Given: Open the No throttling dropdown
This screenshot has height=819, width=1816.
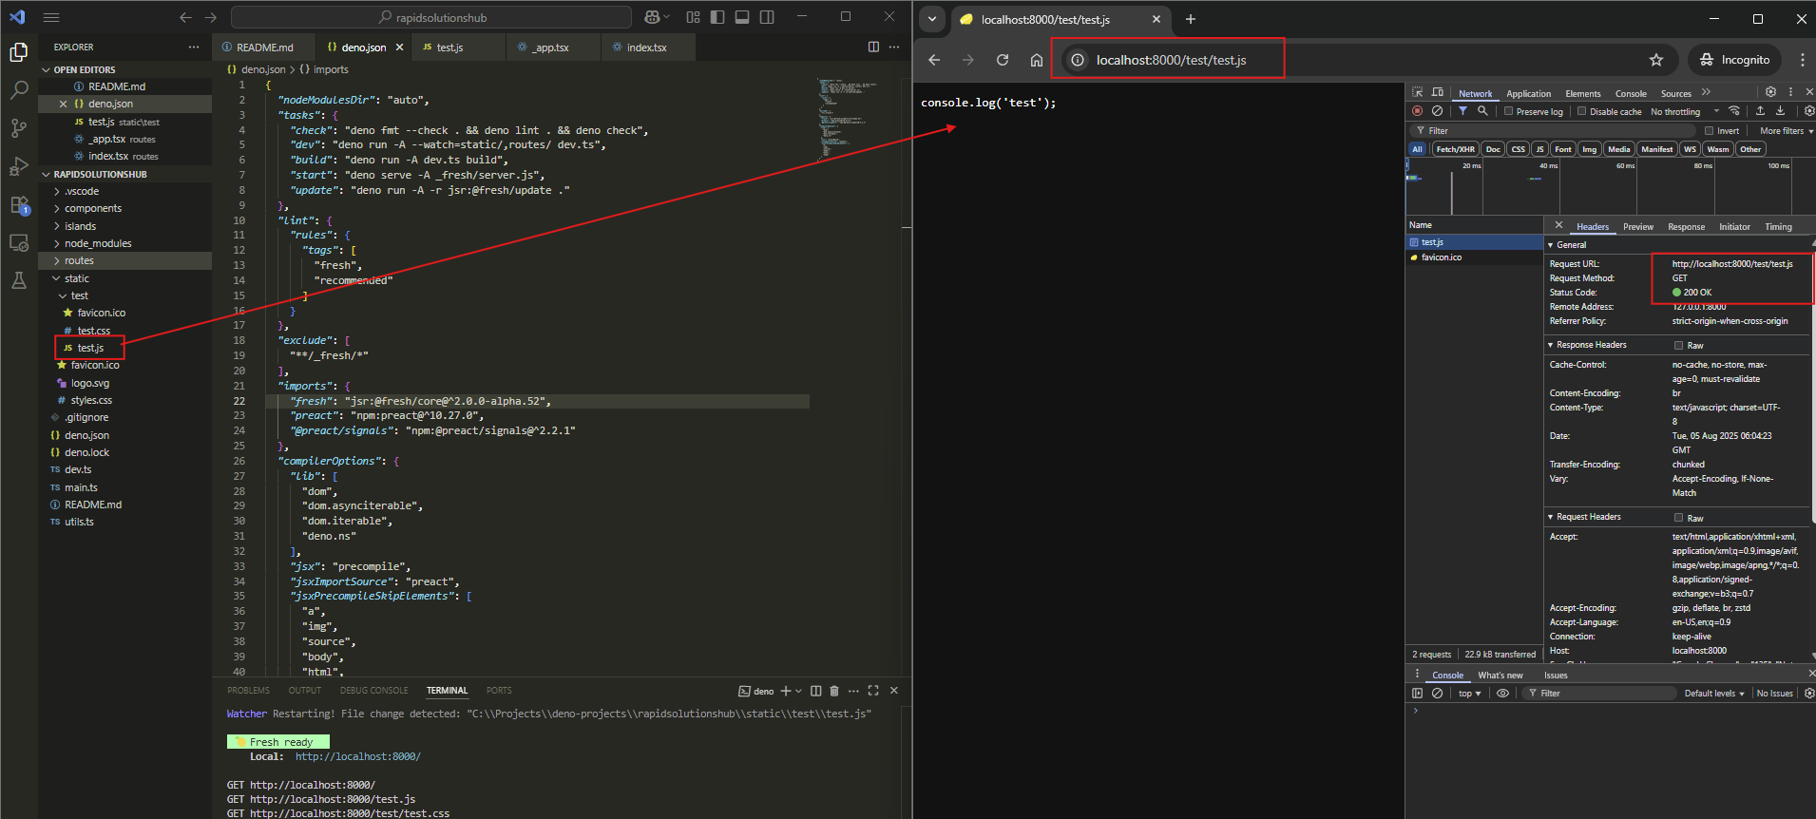Looking at the screenshot, I should [1685, 111].
